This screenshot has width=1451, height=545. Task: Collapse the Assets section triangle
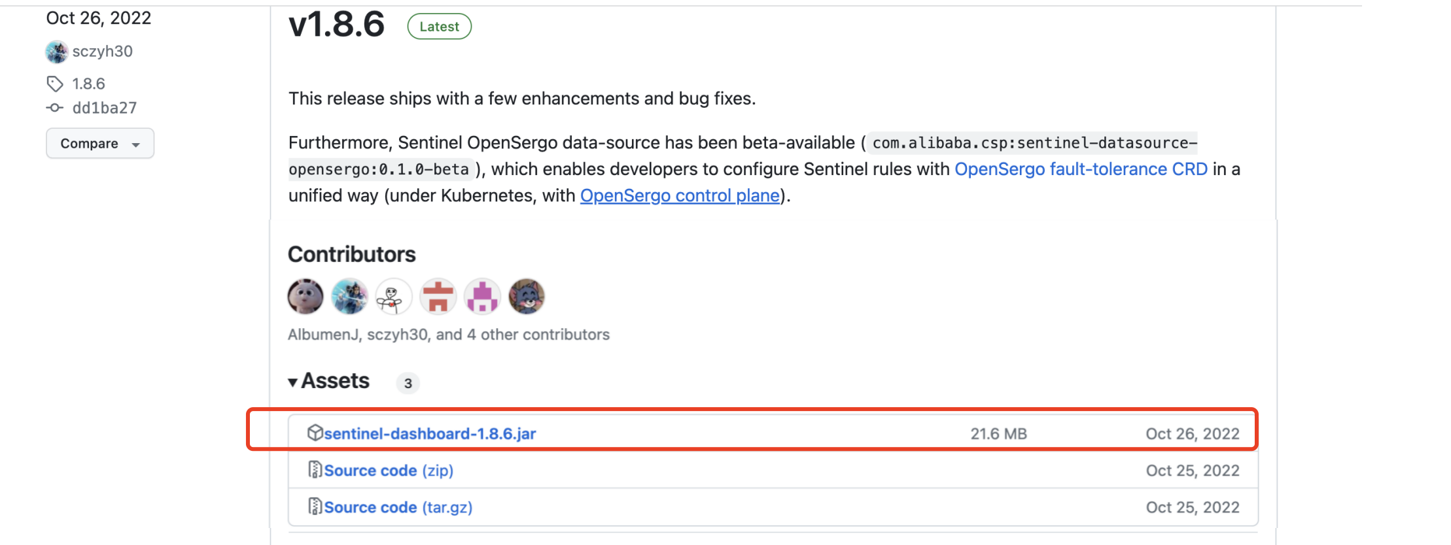click(x=293, y=382)
